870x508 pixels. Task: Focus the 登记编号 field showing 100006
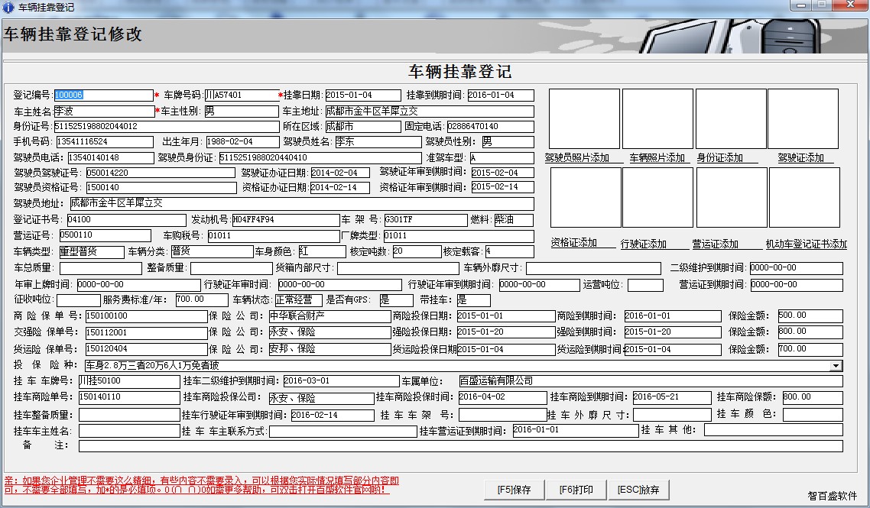tap(103, 95)
